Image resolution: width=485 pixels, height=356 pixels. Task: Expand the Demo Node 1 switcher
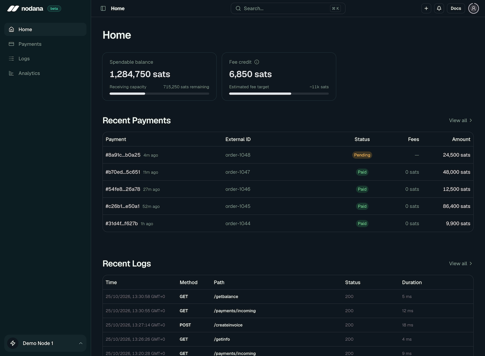45,343
